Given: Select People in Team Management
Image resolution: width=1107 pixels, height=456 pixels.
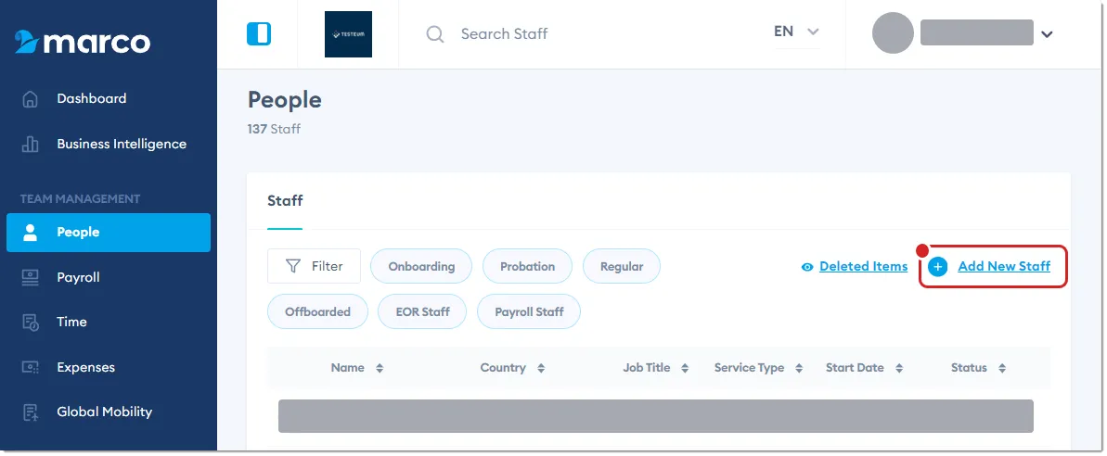Looking at the screenshot, I should 109,233.
